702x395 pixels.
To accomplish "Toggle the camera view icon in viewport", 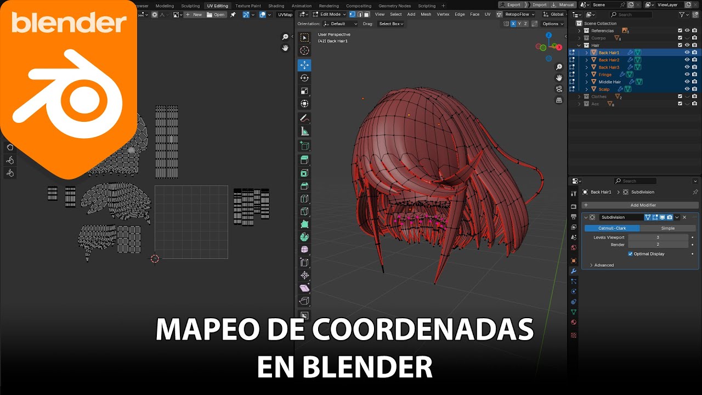I will pyautogui.click(x=559, y=89).
